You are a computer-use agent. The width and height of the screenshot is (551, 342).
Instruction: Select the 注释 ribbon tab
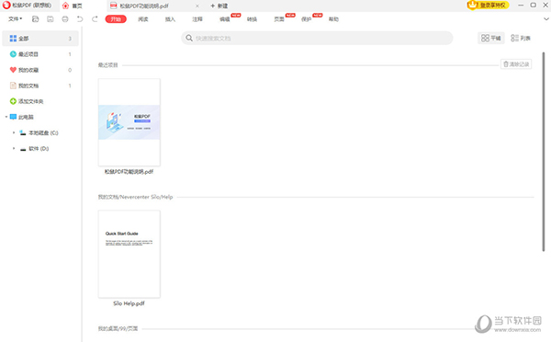pyautogui.click(x=197, y=19)
